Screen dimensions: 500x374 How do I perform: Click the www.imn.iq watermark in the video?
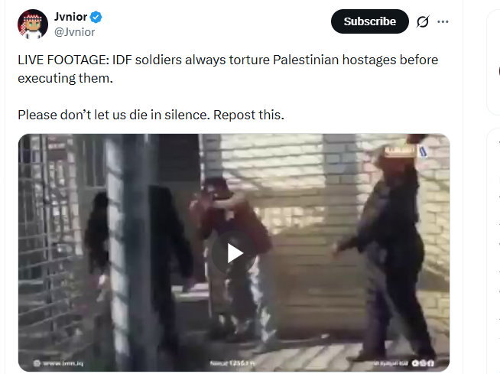tap(58, 363)
